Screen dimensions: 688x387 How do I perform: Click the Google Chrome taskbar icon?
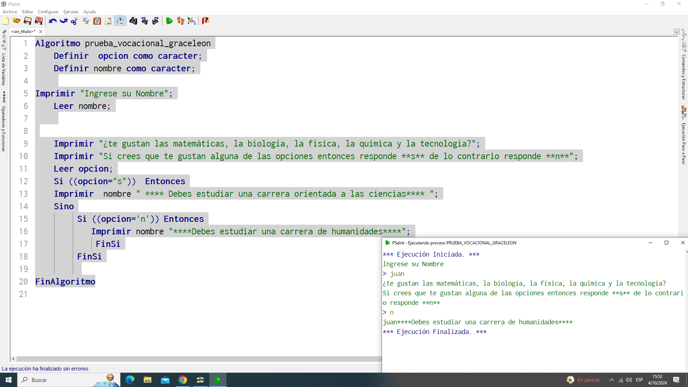coord(183,380)
